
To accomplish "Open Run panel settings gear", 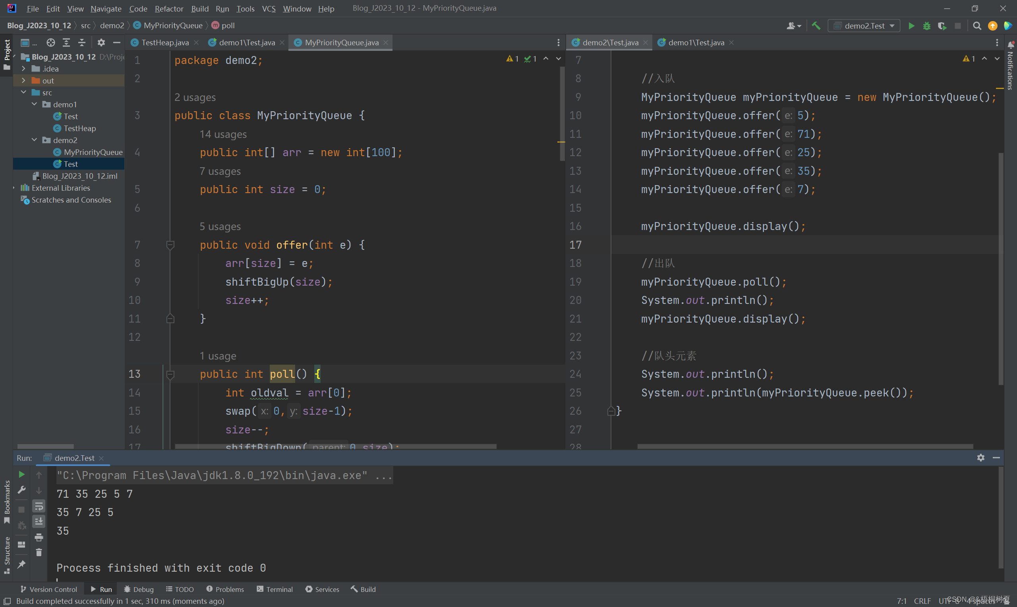I will tap(980, 458).
